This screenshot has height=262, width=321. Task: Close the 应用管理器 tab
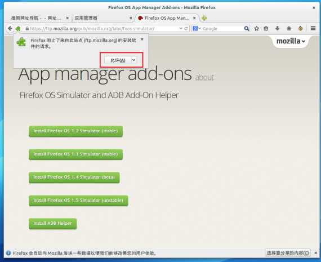(x=131, y=18)
